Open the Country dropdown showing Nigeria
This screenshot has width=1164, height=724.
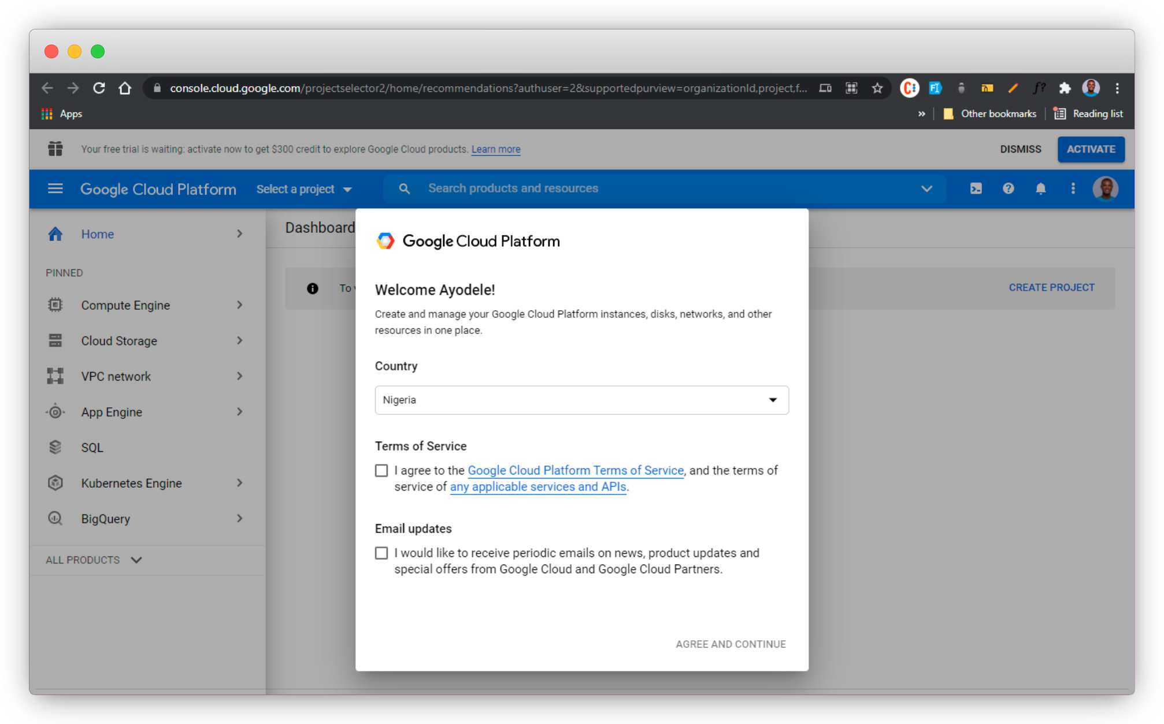(x=581, y=400)
